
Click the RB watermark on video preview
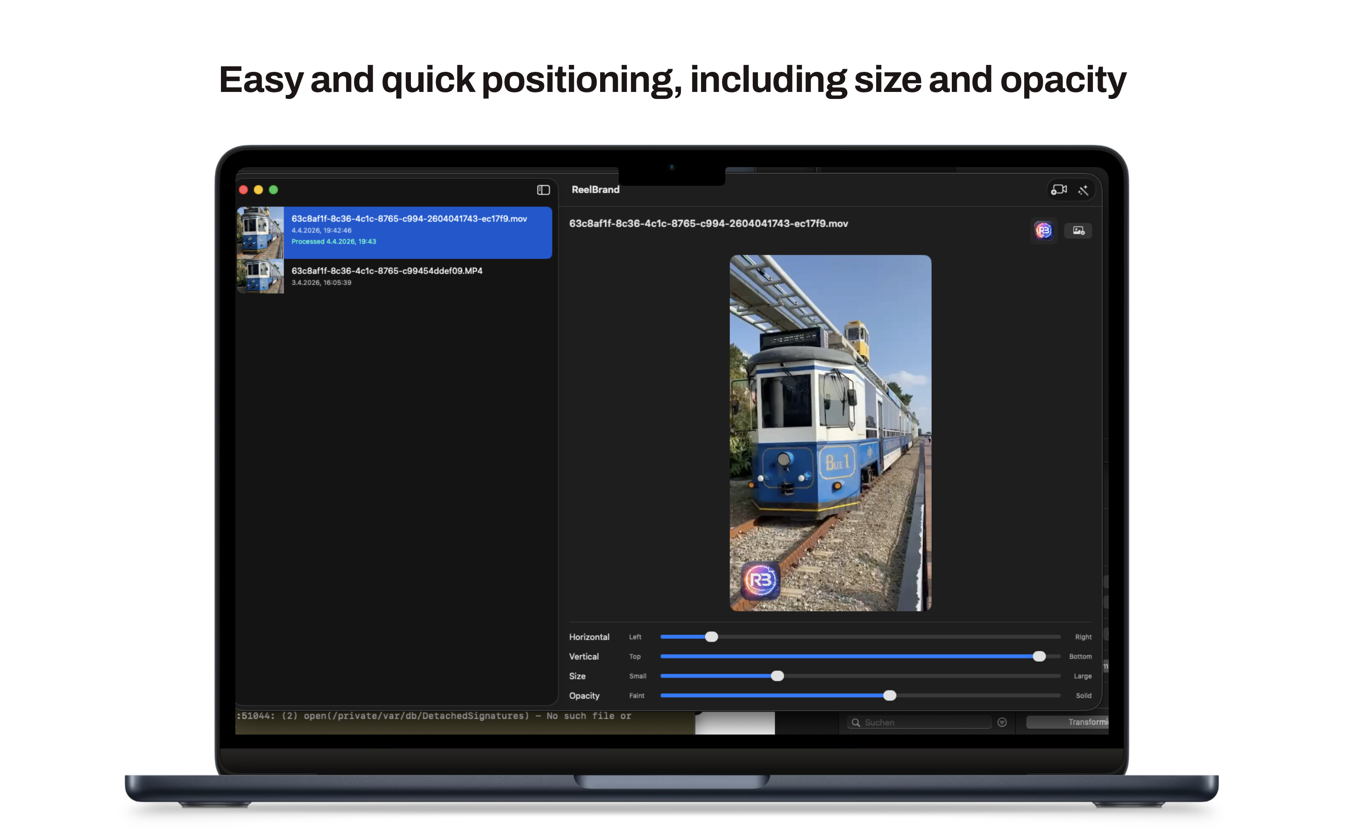tap(760, 581)
